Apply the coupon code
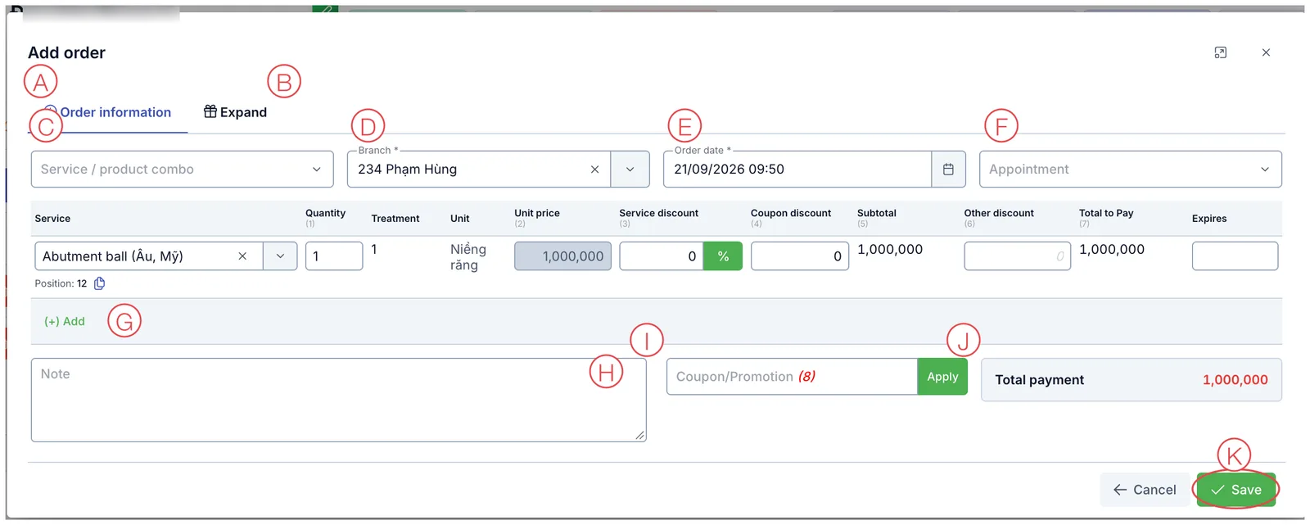The image size is (1310, 525). (942, 377)
